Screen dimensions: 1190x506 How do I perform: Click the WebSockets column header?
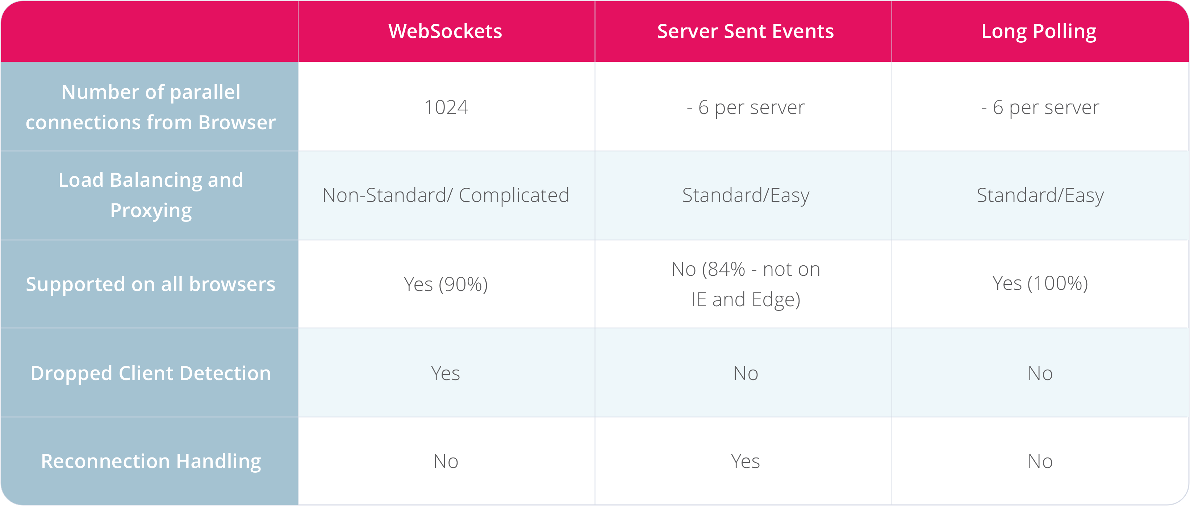[x=445, y=31]
